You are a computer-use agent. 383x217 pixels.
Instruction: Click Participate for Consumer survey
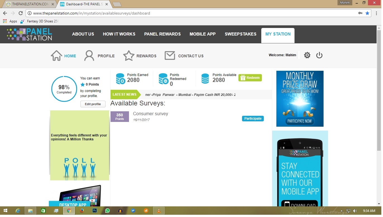click(x=253, y=119)
